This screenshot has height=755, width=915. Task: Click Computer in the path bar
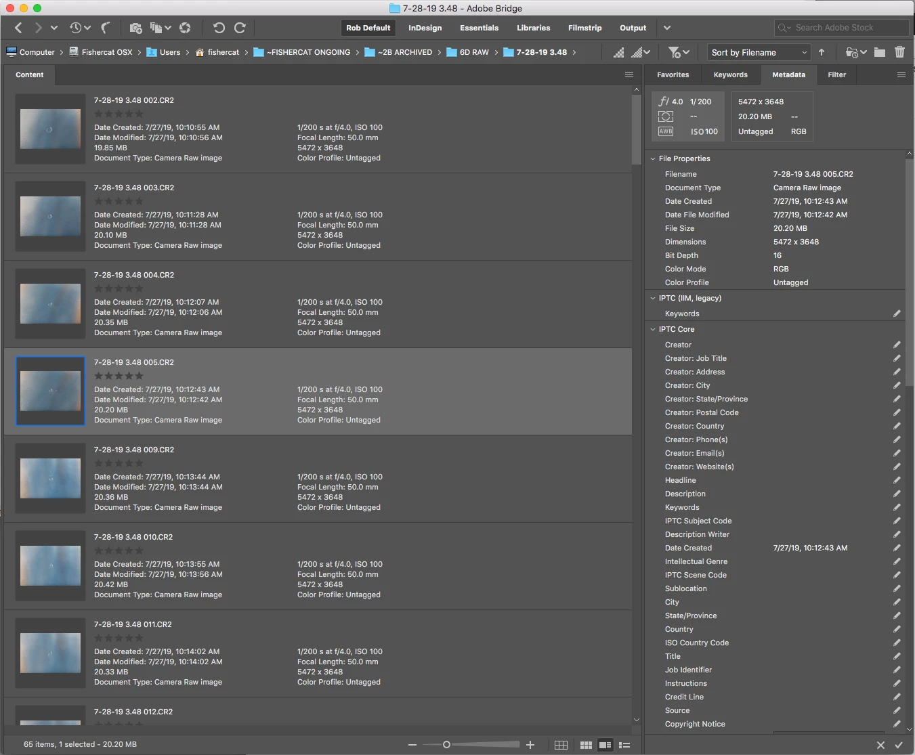tap(30, 52)
